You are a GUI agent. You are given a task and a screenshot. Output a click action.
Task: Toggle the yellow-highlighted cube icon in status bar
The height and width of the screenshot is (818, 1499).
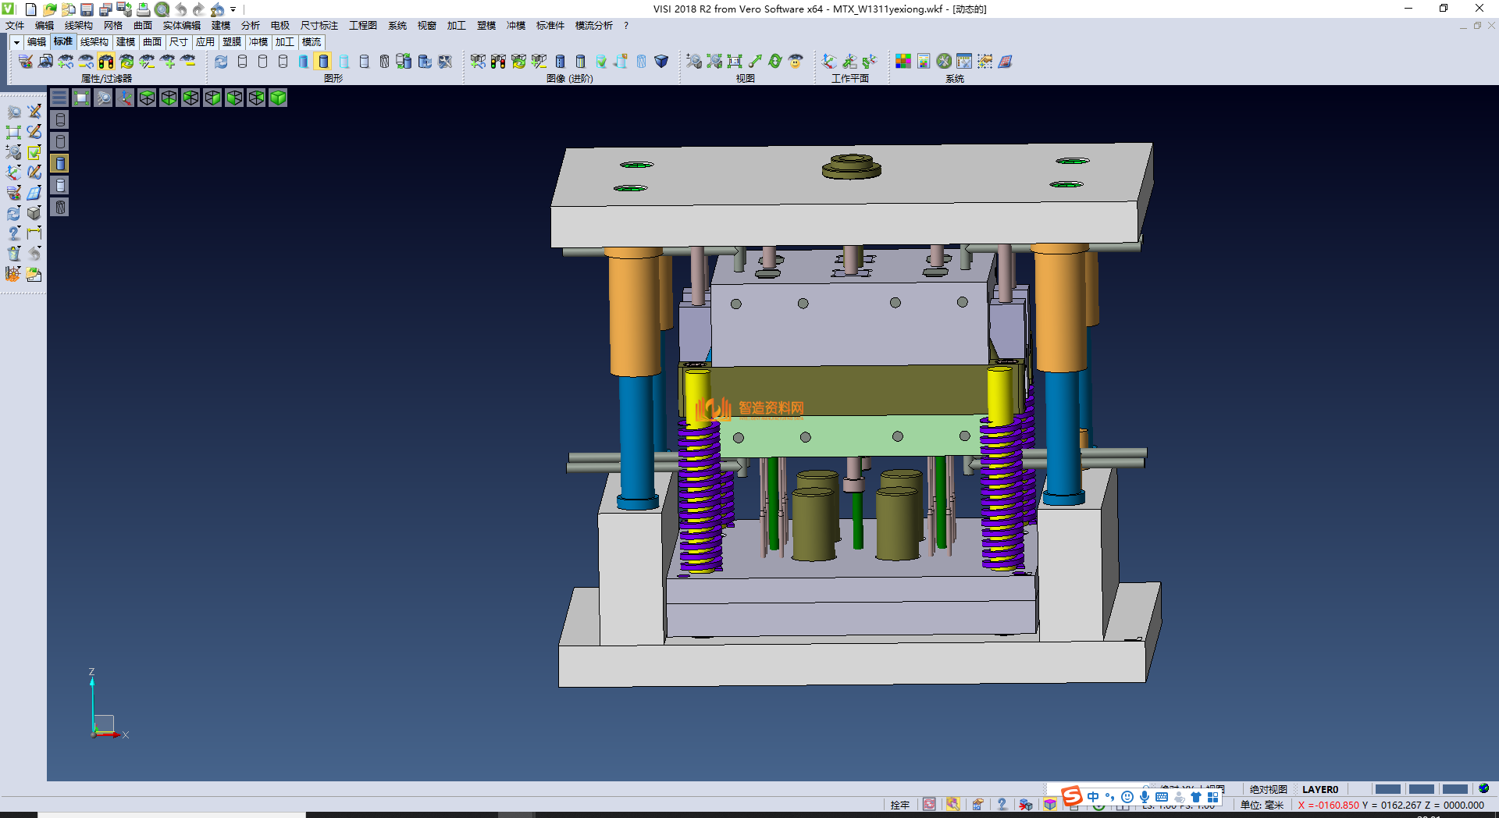[1050, 805]
